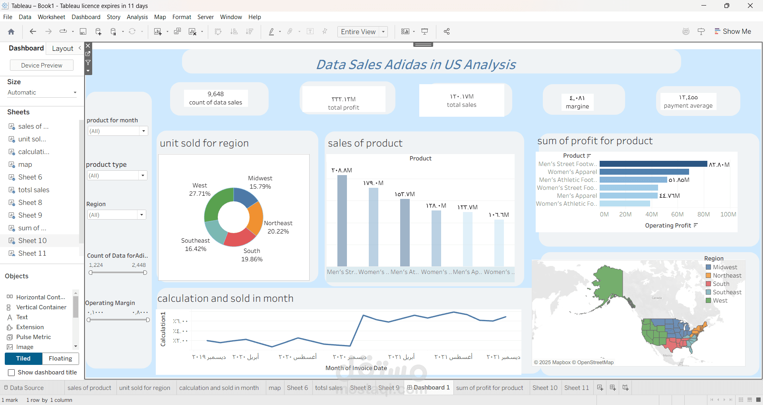Viewport: 763px width, 405px height.
Task: Open the selected object's more options caret
Action: click(x=88, y=71)
